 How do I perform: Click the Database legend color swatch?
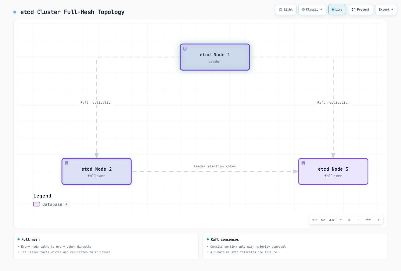(x=37, y=204)
